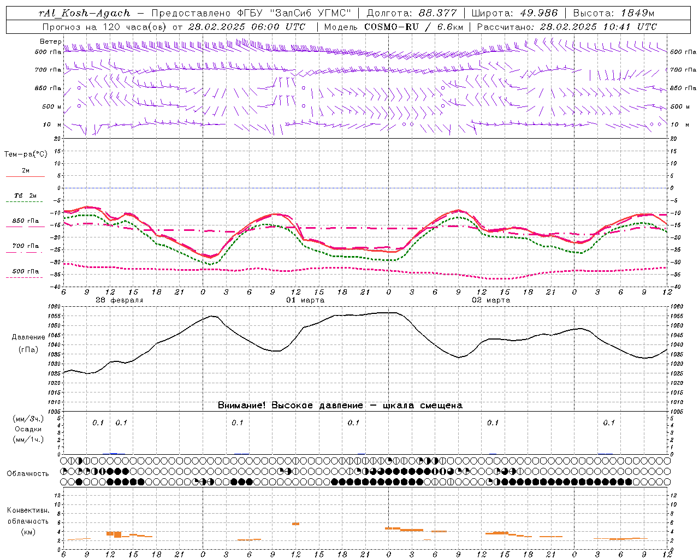Click the 28 февраля date label
699x559 pixels.
119,300
